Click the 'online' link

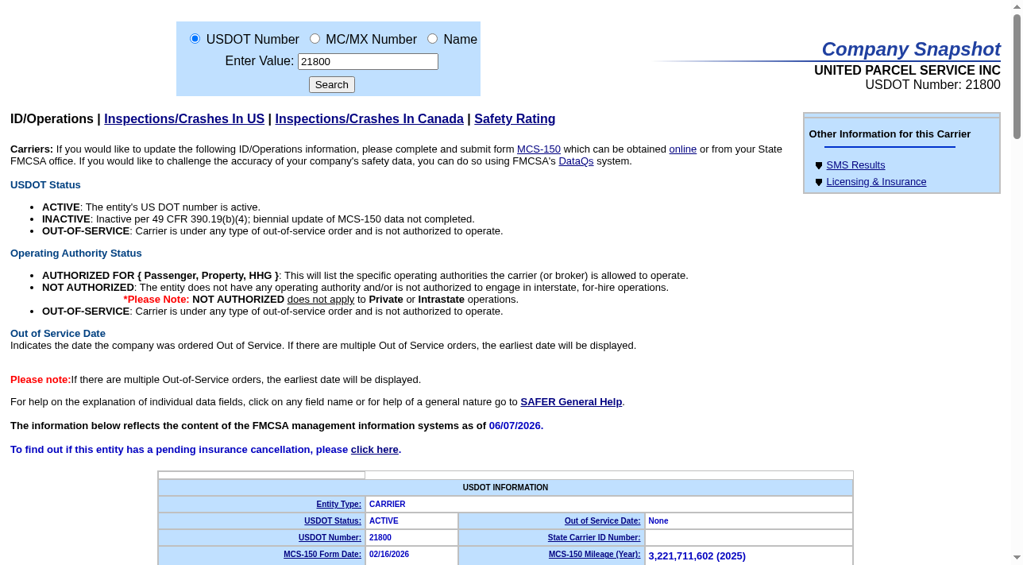pos(683,149)
